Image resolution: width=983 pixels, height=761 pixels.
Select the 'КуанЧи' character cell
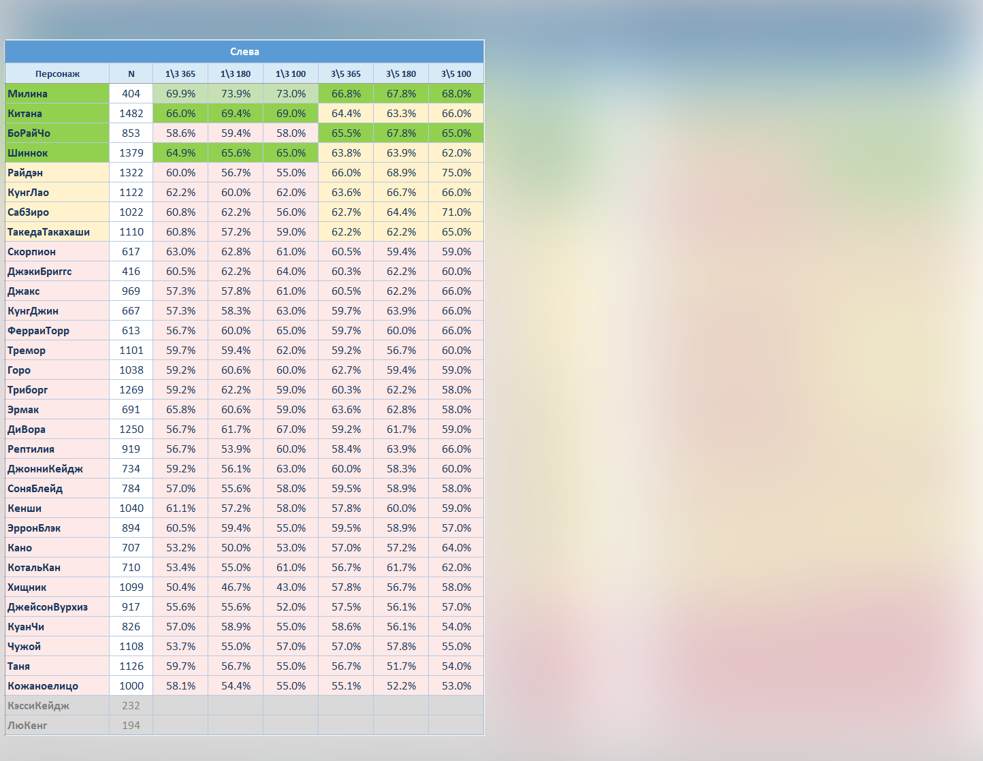pyautogui.click(x=57, y=627)
